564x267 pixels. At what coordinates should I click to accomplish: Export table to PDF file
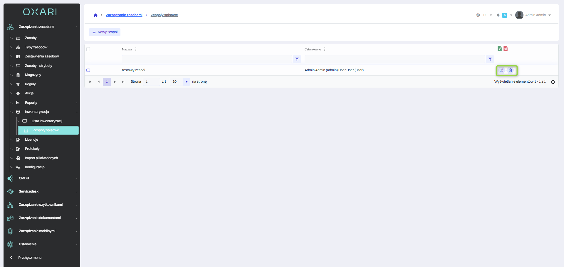pos(506,49)
